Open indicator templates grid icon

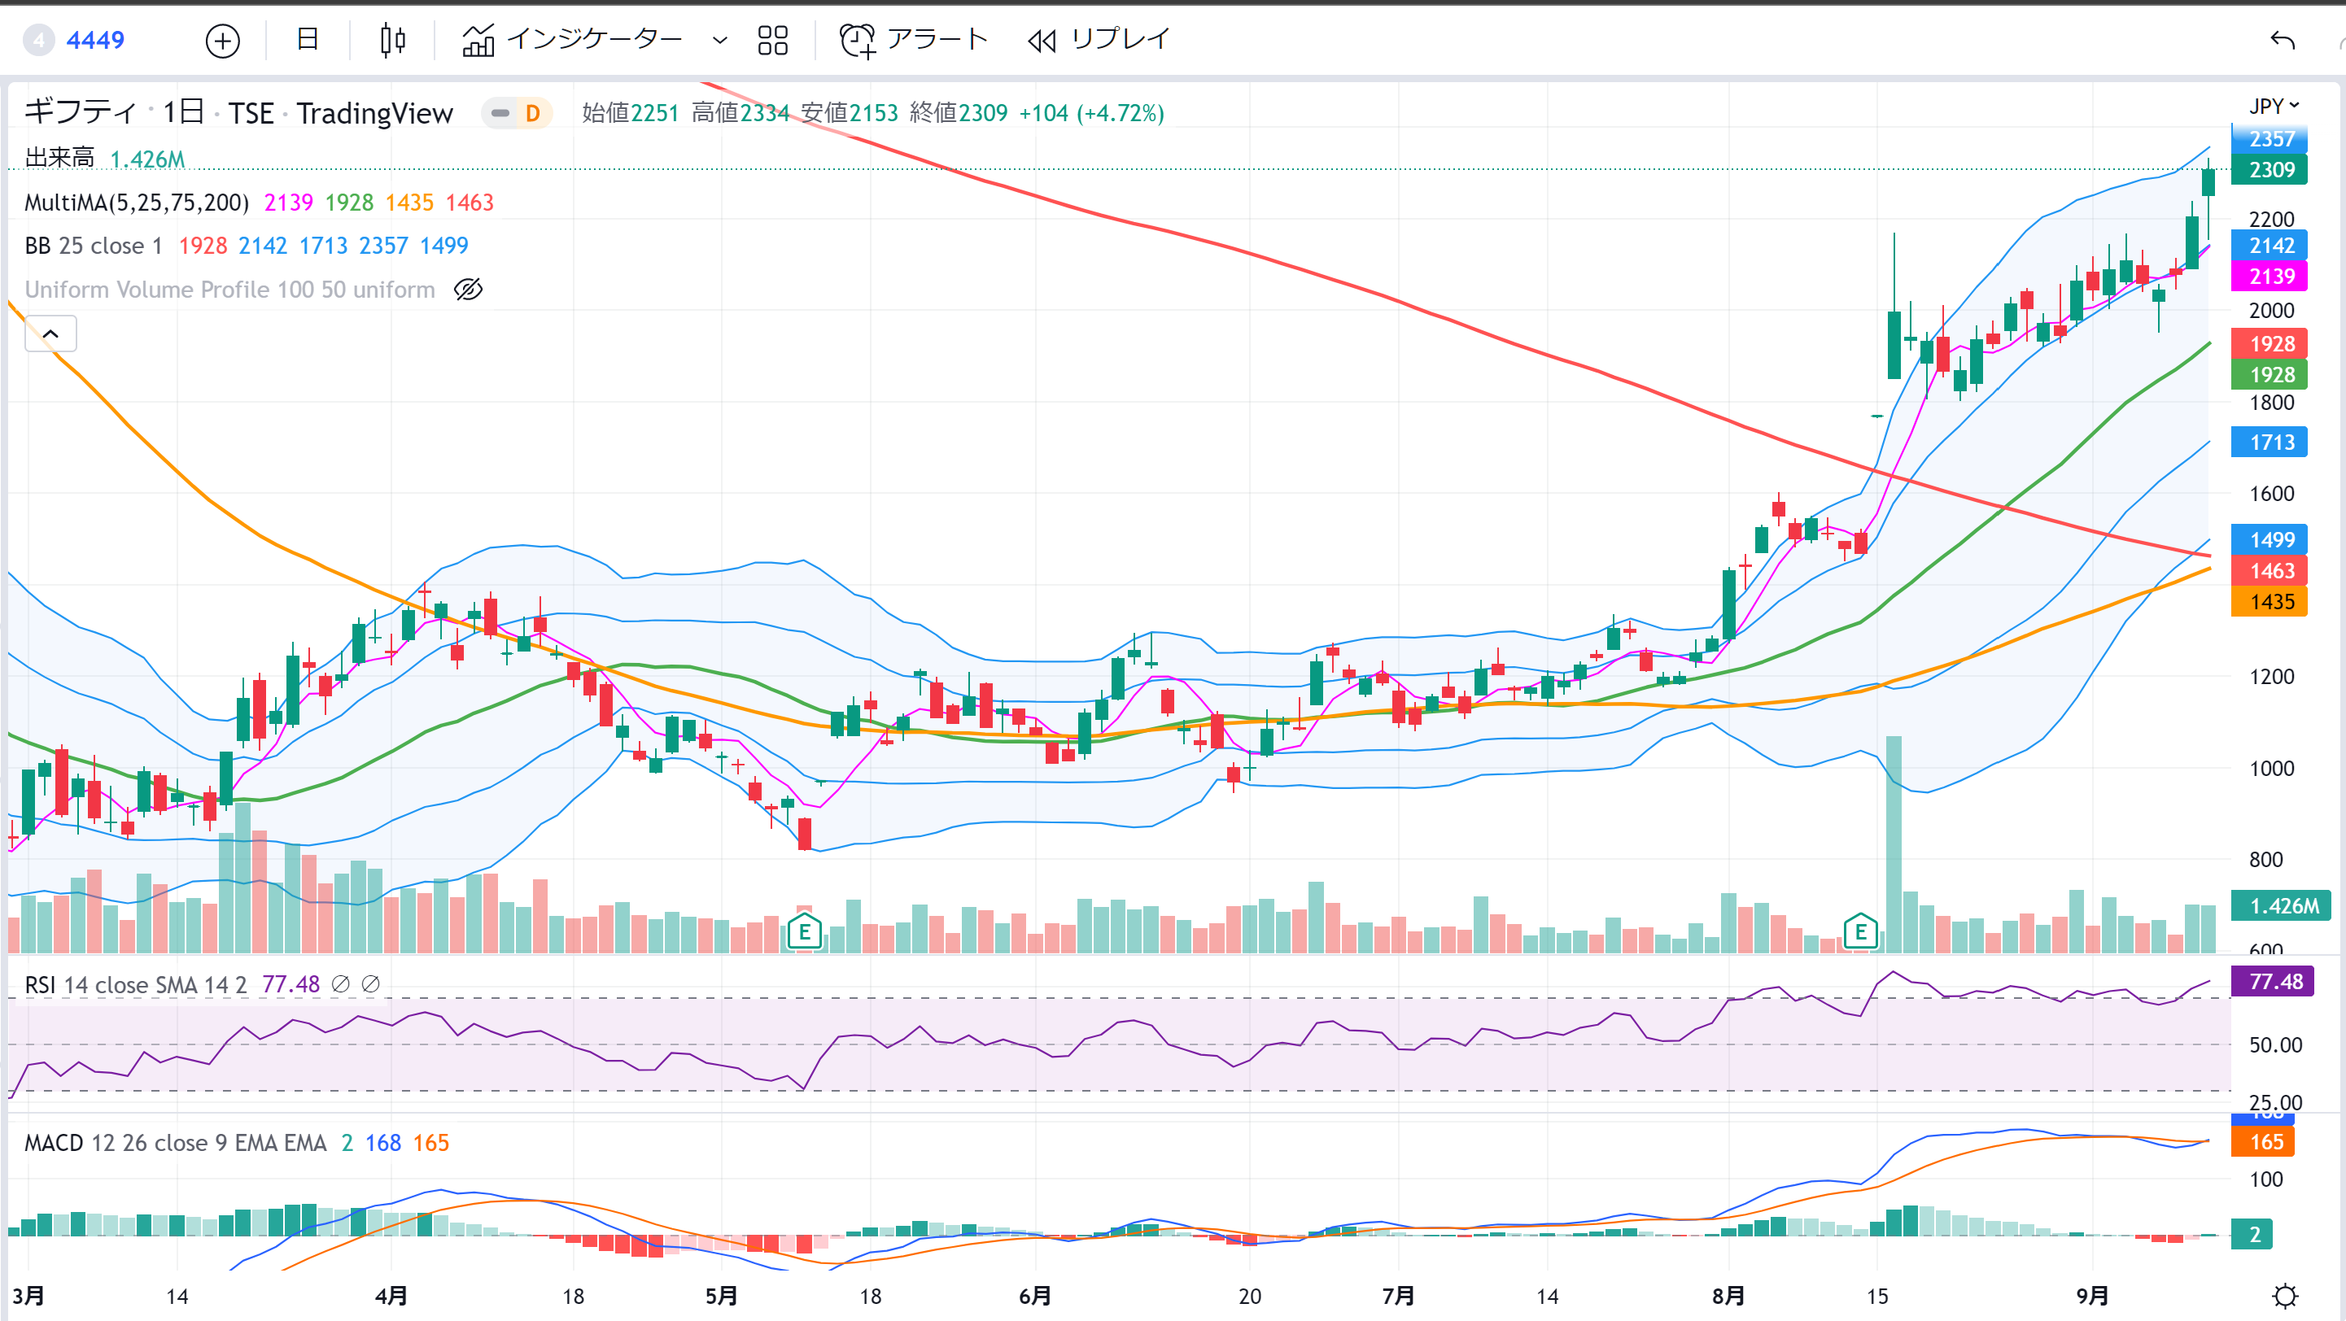click(773, 40)
